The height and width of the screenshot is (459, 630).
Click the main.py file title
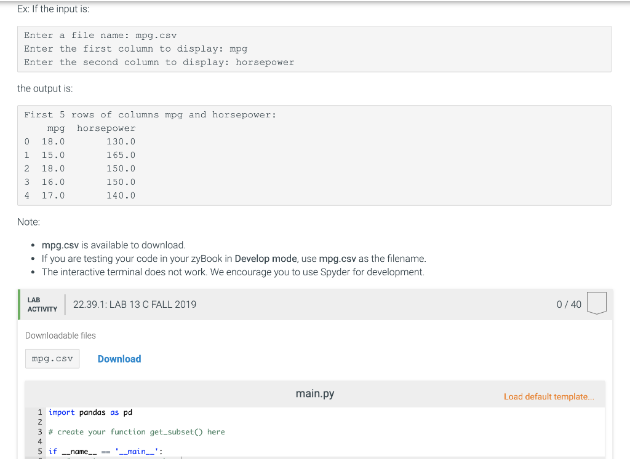(315, 394)
